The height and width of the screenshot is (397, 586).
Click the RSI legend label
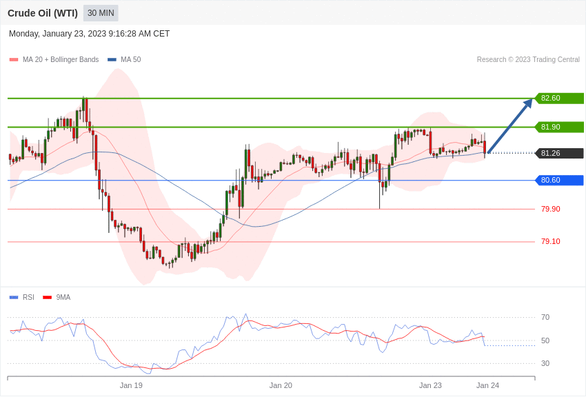pos(28,298)
